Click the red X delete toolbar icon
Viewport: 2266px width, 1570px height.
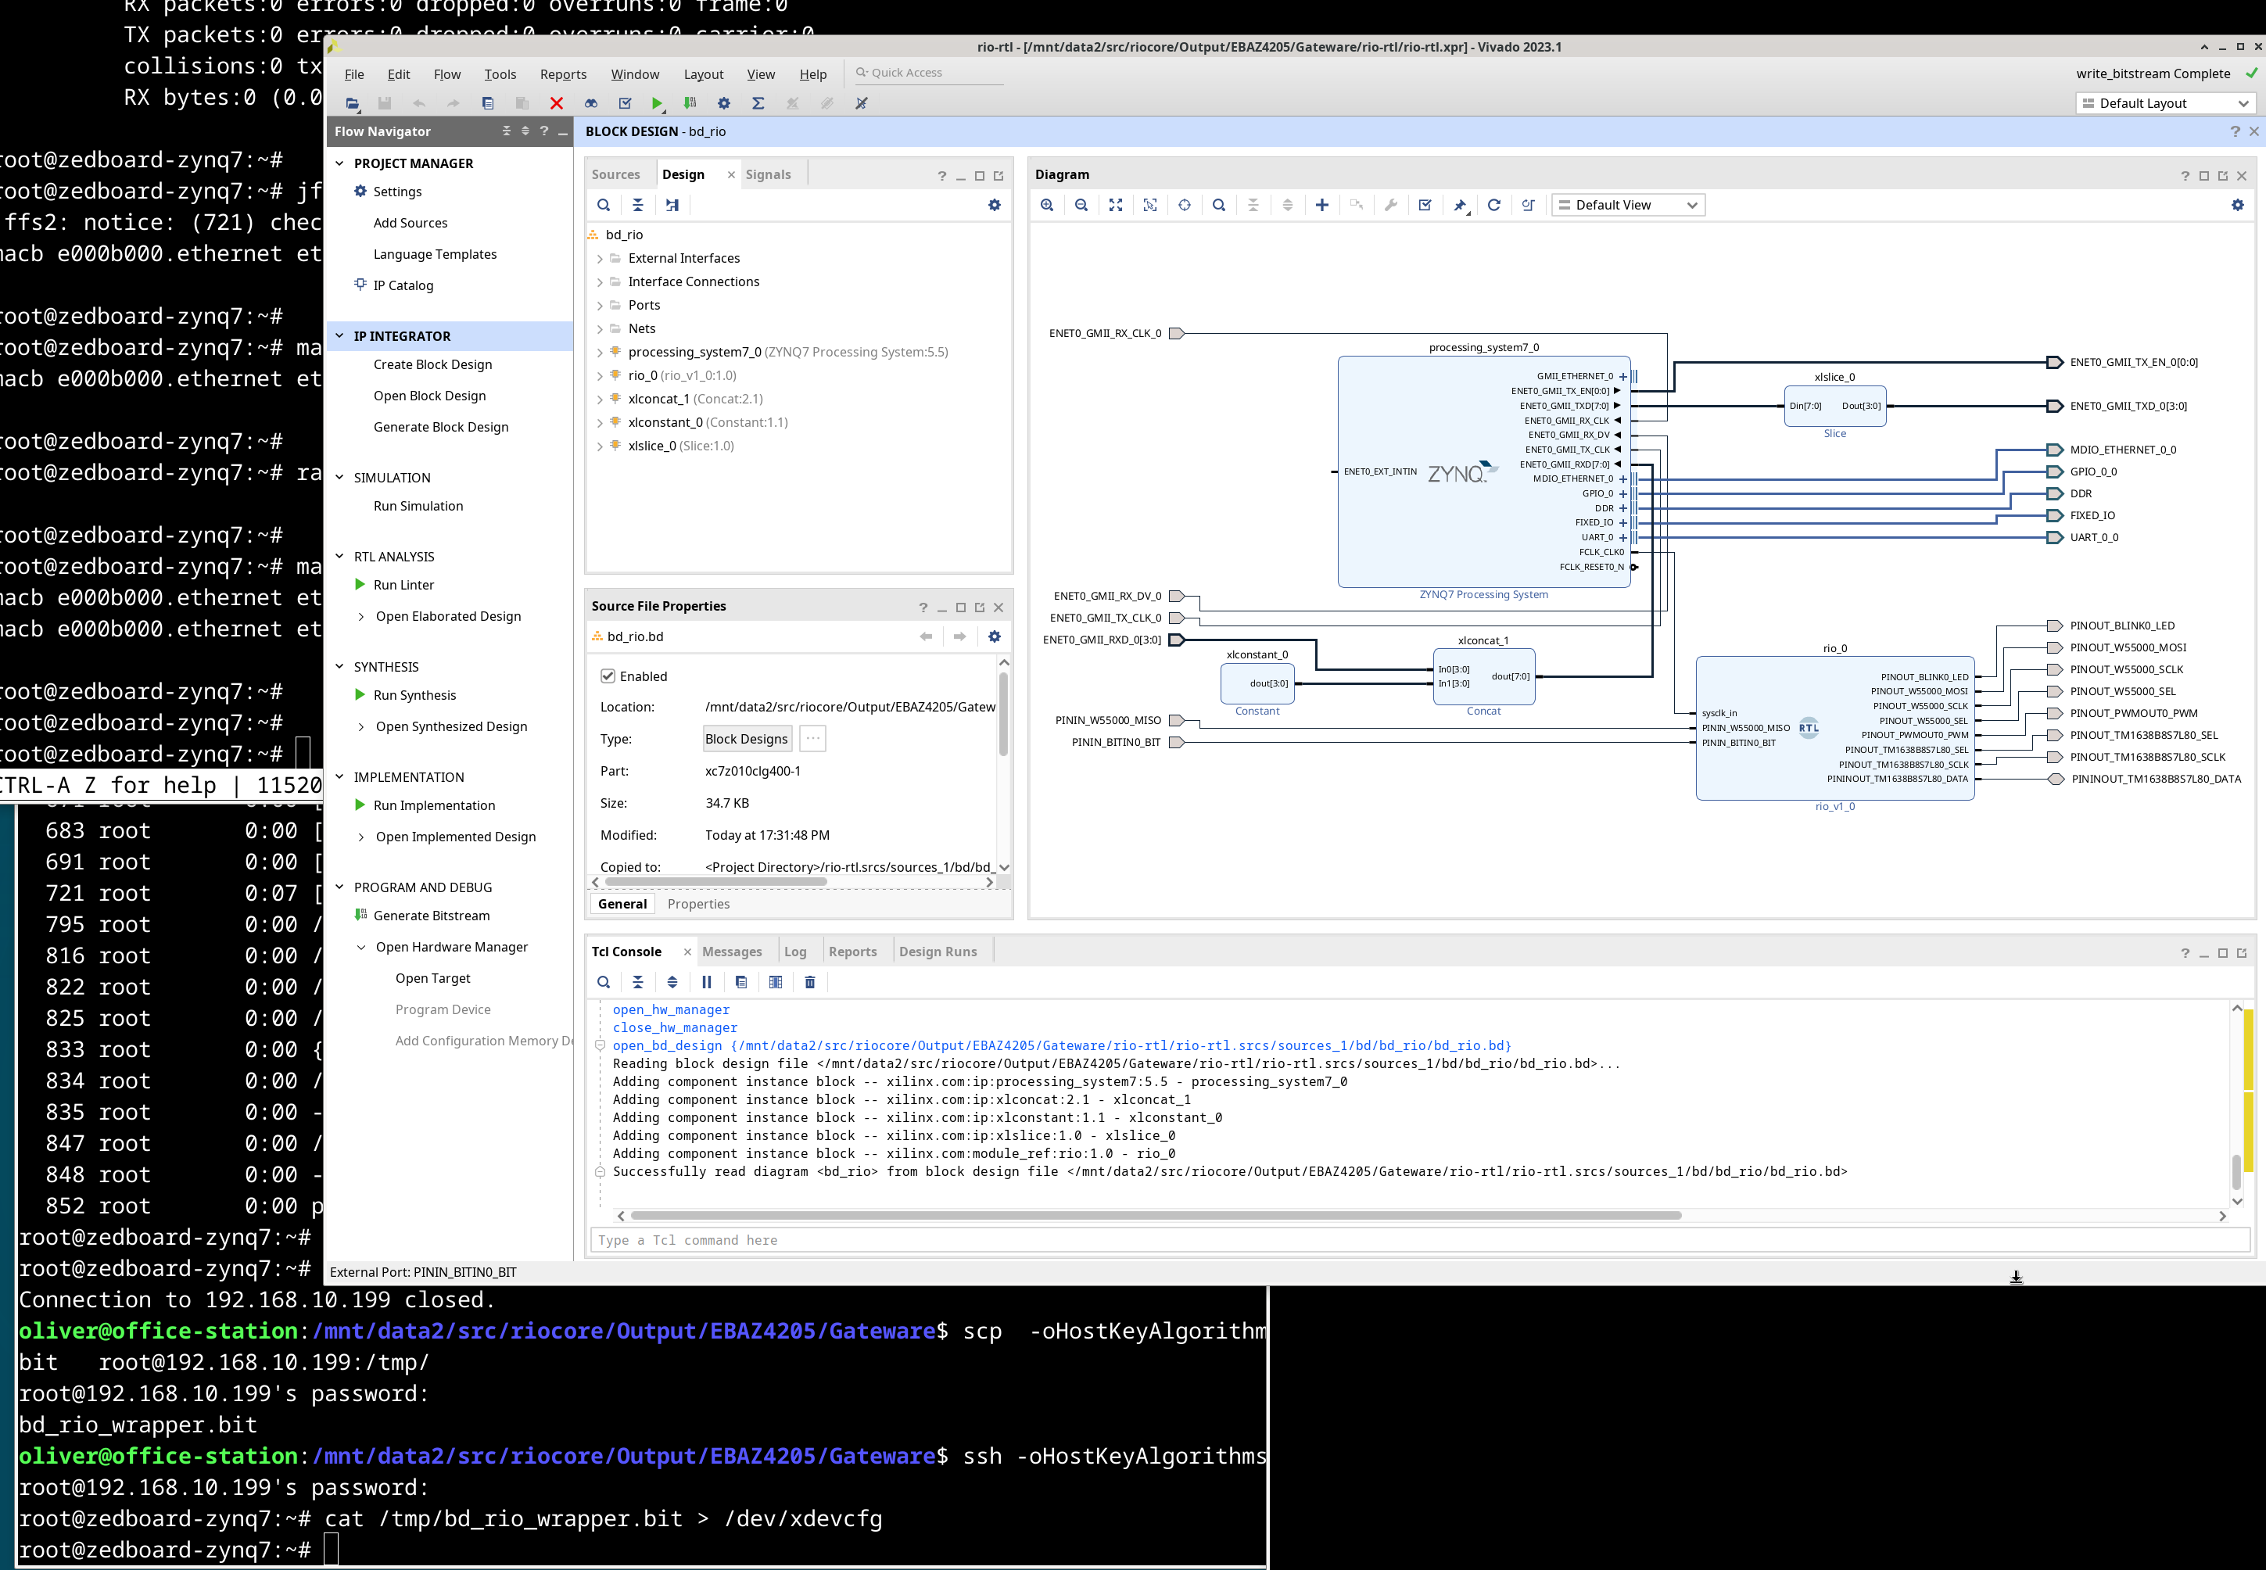coord(557,103)
